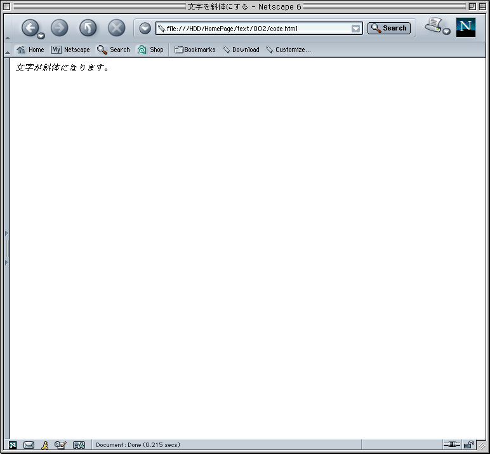Click the zoom box in the title bar

coord(472,6)
